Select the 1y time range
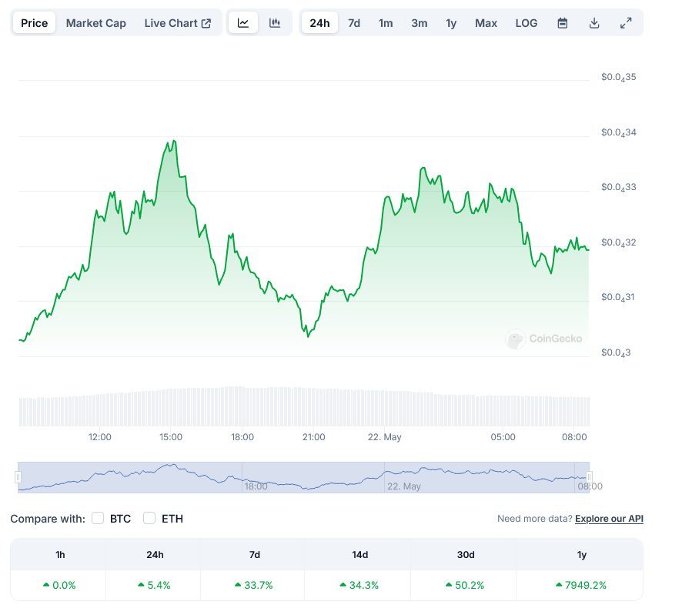The width and height of the screenshot is (692, 608). tap(451, 23)
